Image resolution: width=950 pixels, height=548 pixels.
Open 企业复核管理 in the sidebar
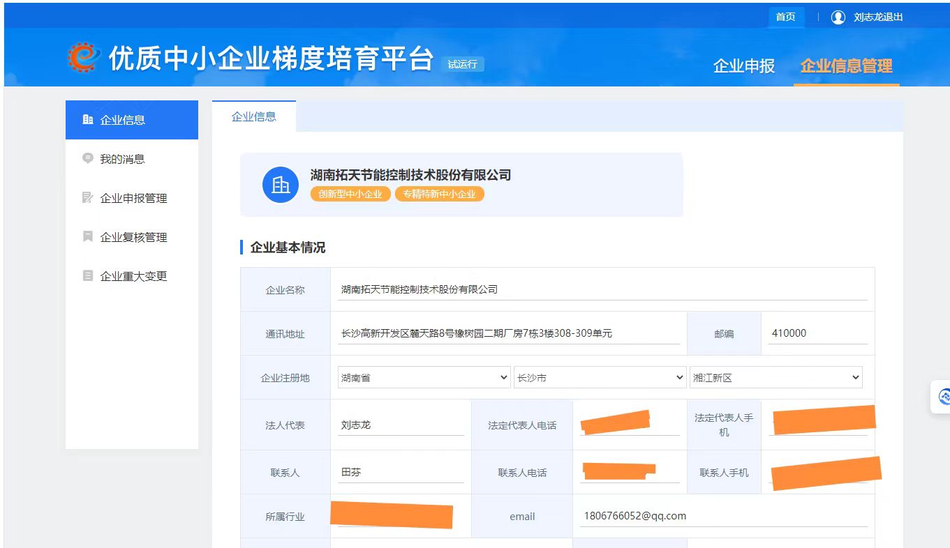tap(132, 237)
